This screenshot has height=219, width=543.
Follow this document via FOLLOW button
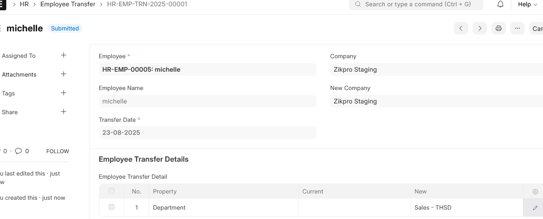pos(58,151)
